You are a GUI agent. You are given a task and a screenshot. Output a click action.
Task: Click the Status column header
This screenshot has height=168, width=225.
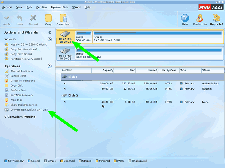point(213,70)
